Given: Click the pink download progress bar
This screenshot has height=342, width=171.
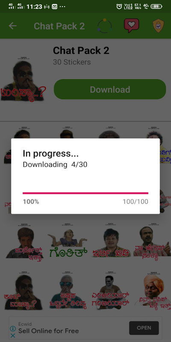Looking at the screenshot, I should (85, 193).
